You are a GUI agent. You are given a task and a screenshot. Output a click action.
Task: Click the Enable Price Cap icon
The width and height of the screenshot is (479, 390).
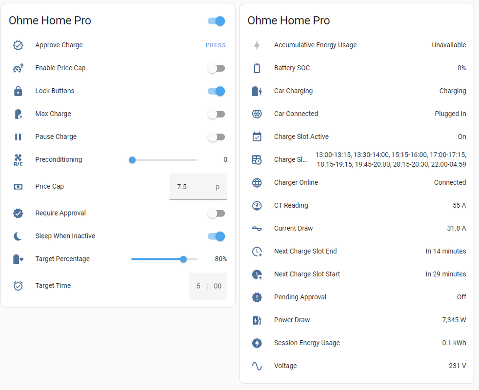click(18, 68)
